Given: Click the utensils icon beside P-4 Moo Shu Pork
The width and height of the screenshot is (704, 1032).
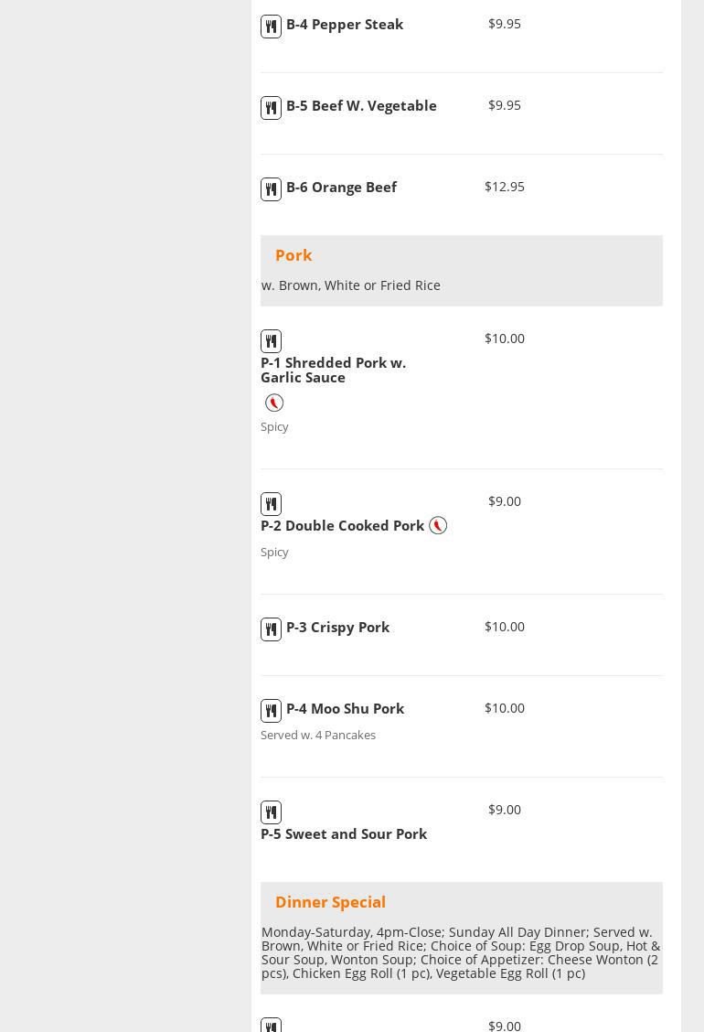Looking at the screenshot, I should click(x=271, y=711).
